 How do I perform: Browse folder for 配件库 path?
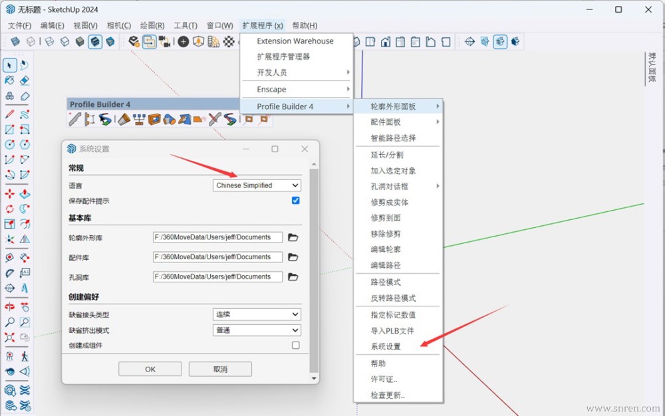point(293,257)
